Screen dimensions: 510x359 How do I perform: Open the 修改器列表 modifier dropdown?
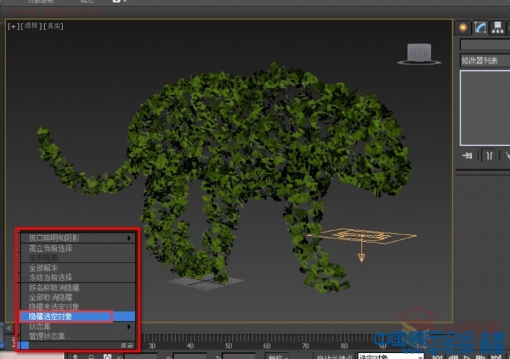point(485,61)
